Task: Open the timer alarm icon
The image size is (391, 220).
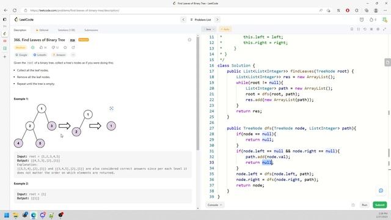Action: [x=362, y=20]
